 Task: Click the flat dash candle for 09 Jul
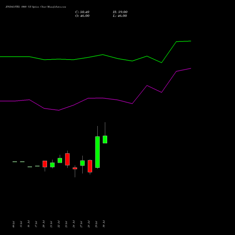pyautogui.click(x=15, y=162)
